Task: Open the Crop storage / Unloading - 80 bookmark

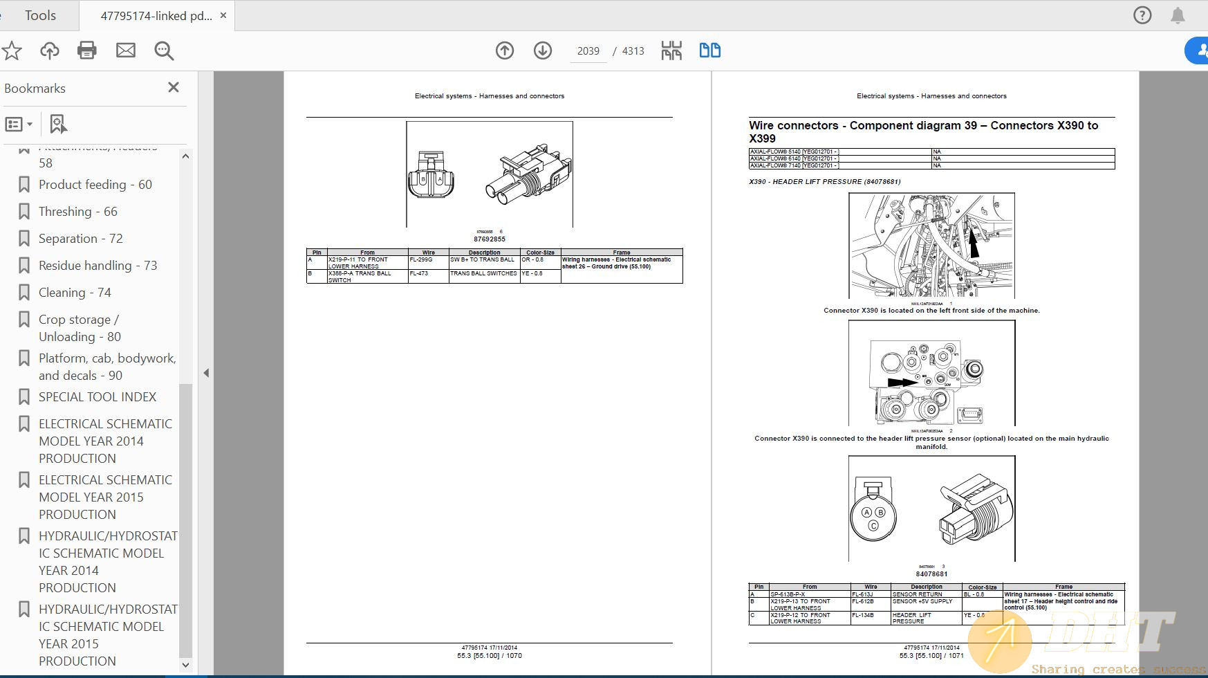Action: (80, 328)
